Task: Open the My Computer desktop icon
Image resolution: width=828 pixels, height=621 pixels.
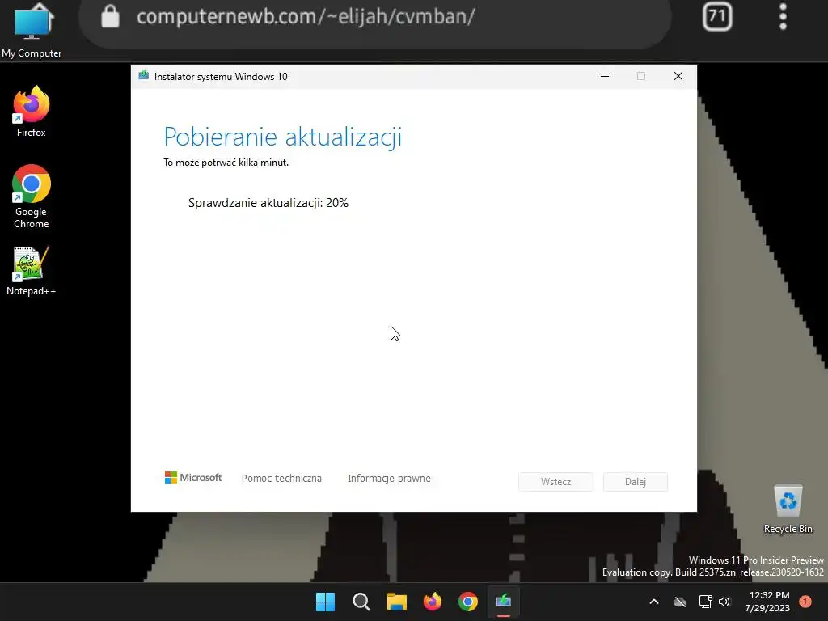Action: [32, 30]
